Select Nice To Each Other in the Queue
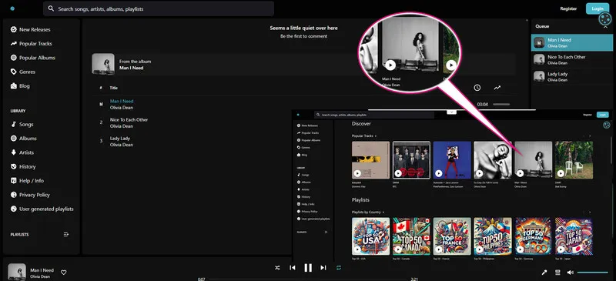This screenshot has width=616, height=281. 571,59
